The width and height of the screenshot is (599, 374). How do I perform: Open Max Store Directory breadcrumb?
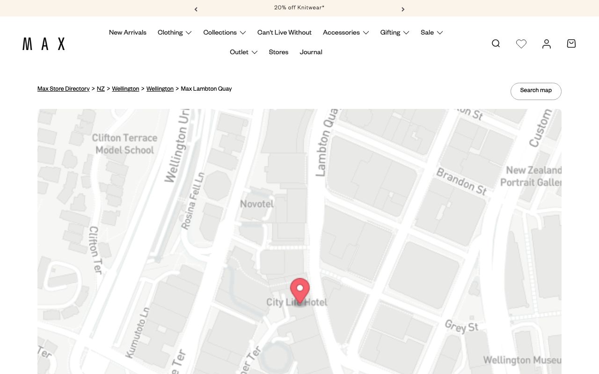(x=64, y=89)
